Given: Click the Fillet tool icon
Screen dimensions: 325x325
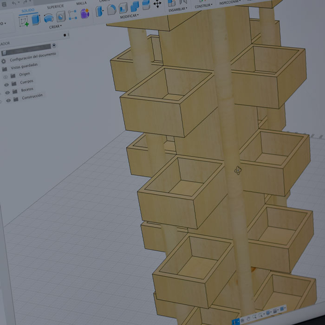Looking at the screenshot, I should click(x=111, y=9).
